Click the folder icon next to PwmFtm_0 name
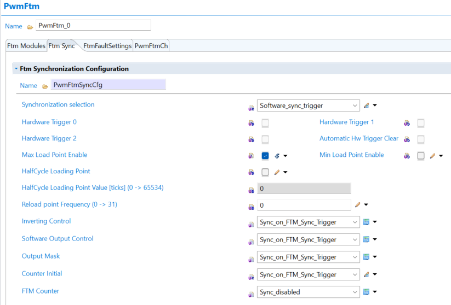 (x=30, y=26)
